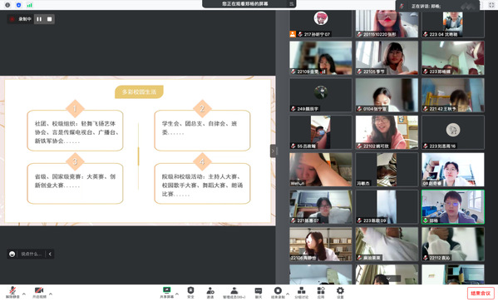Screen dimensions: 498x302
Task: Unmute the microphone in the bottom toolbar
Action: tap(12, 292)
